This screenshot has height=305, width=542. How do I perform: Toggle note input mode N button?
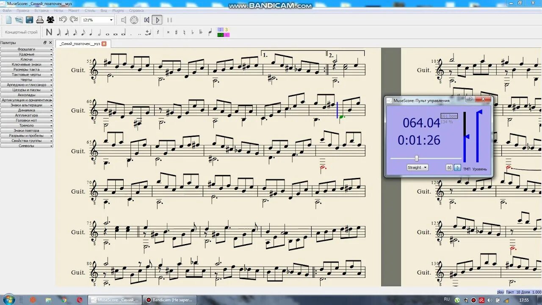pos(49,32)
